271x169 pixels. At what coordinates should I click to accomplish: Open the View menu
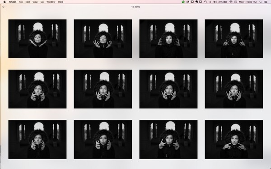pos(35,2)
